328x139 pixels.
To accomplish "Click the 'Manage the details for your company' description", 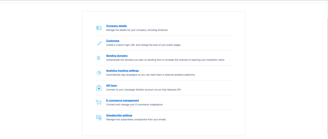I will (137, 30).
